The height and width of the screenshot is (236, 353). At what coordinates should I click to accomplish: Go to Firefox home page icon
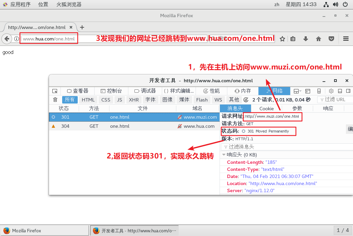tap(318, 39)
